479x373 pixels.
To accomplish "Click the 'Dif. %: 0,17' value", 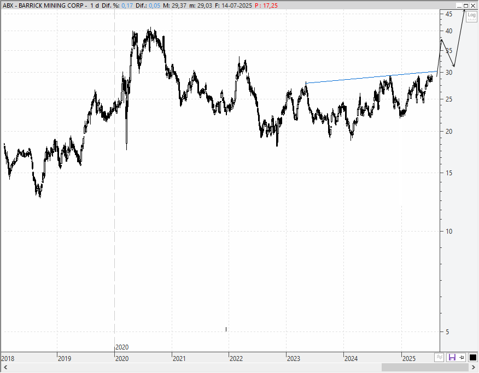I will 118,5.
